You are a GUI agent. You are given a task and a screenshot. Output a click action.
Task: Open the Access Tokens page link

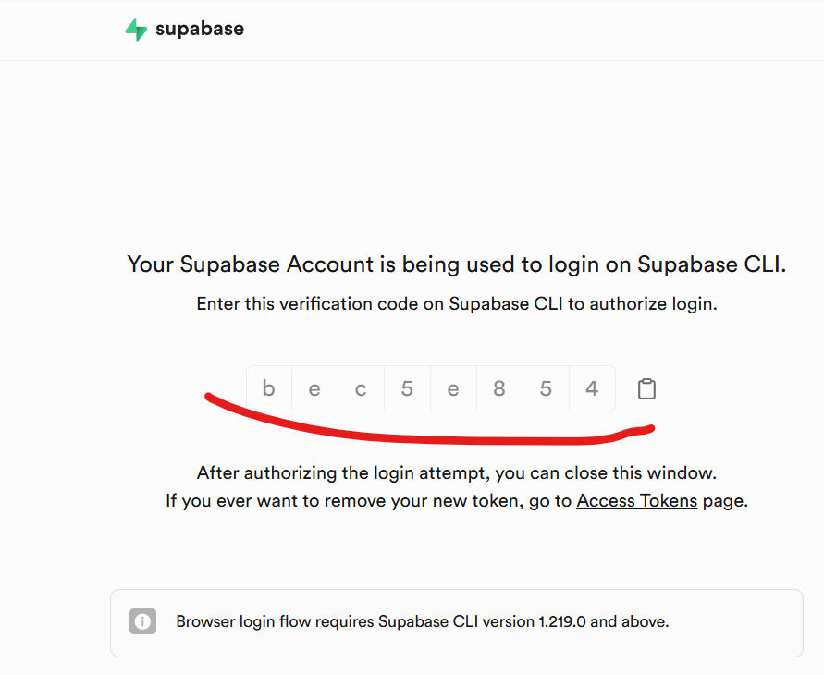click(x=636, y=501)
